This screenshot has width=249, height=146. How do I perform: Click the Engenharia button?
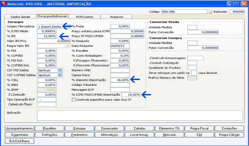point(20,135)
